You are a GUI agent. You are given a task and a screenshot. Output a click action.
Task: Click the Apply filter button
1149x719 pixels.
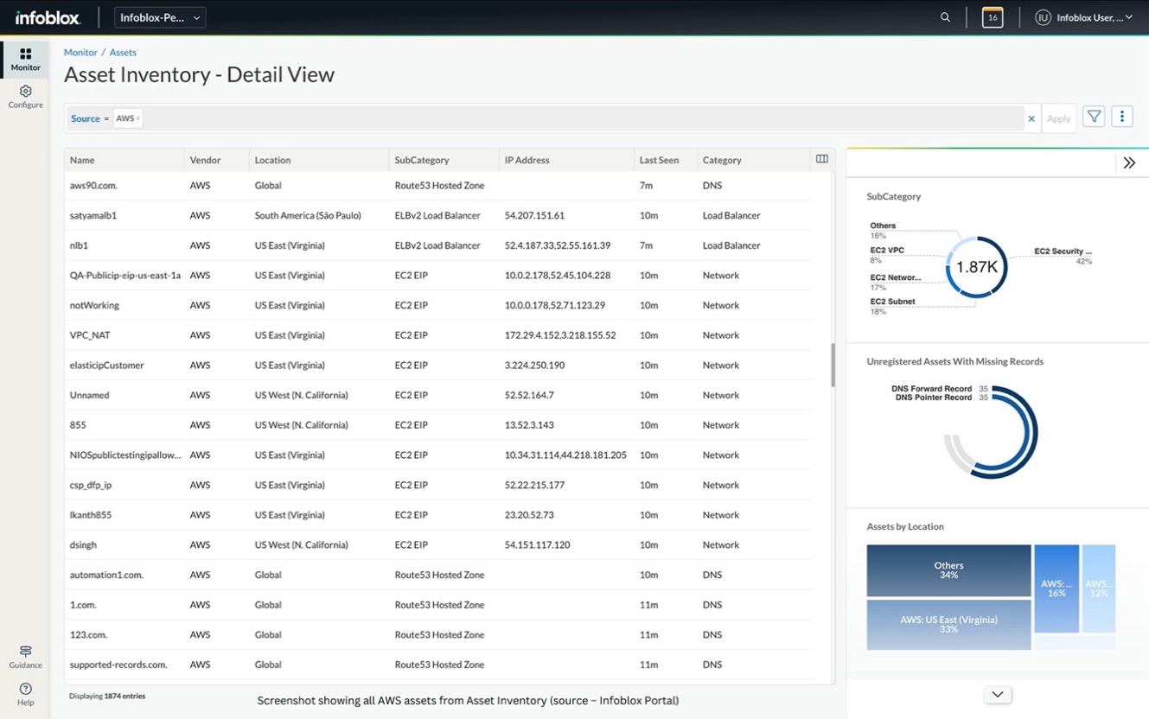tap(1058, 118)
